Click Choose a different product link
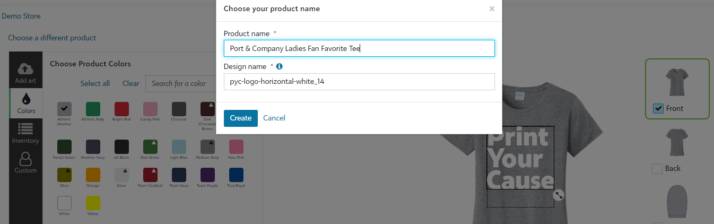 coord(52,38)
